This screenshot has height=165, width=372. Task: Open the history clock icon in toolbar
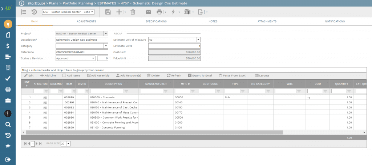tap(34, 12)
